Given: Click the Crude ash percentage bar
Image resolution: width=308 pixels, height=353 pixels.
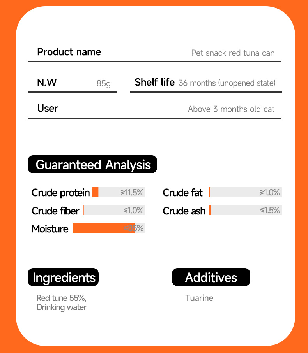Looking at the screenshot, I should [246, 210].
